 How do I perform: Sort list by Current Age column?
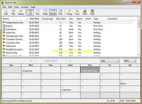(47, 19)
